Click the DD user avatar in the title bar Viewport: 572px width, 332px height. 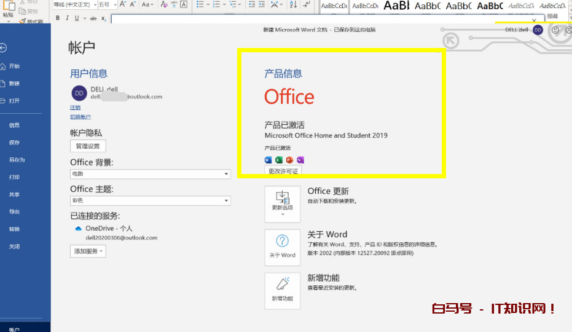(538, 30)
